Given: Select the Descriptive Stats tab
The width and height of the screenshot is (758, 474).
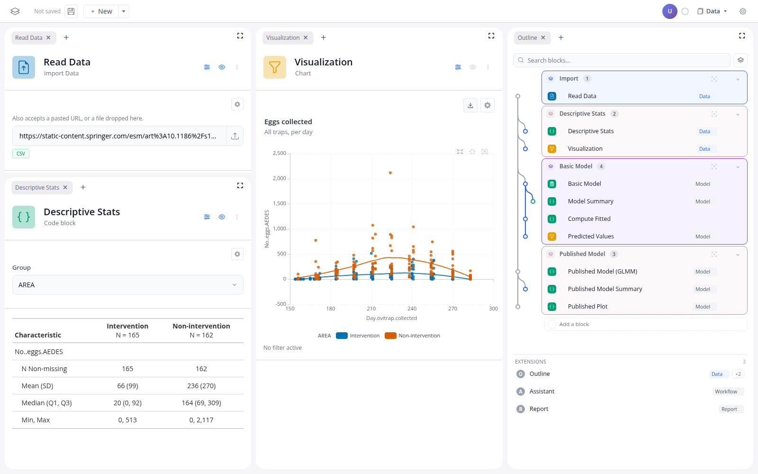Looking at the screenshot, I should pyautogui.click(x=37, y=188).
